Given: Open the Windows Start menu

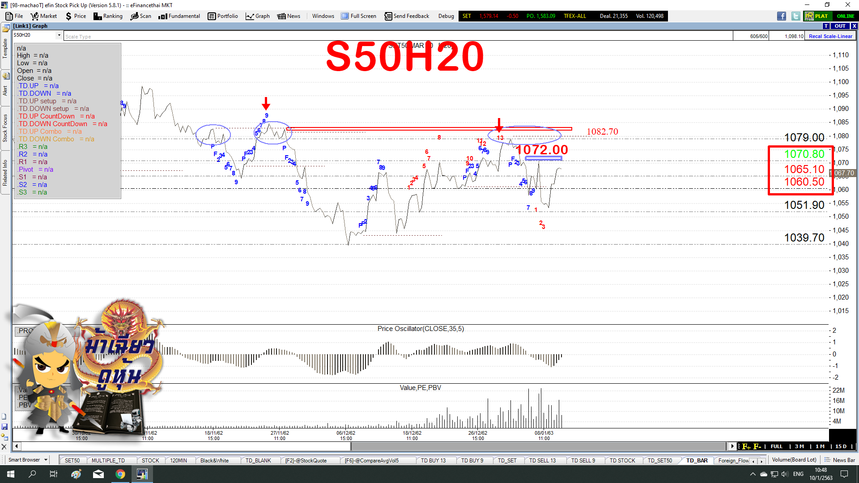Looking at the screenshot, I should click(11, 474).
